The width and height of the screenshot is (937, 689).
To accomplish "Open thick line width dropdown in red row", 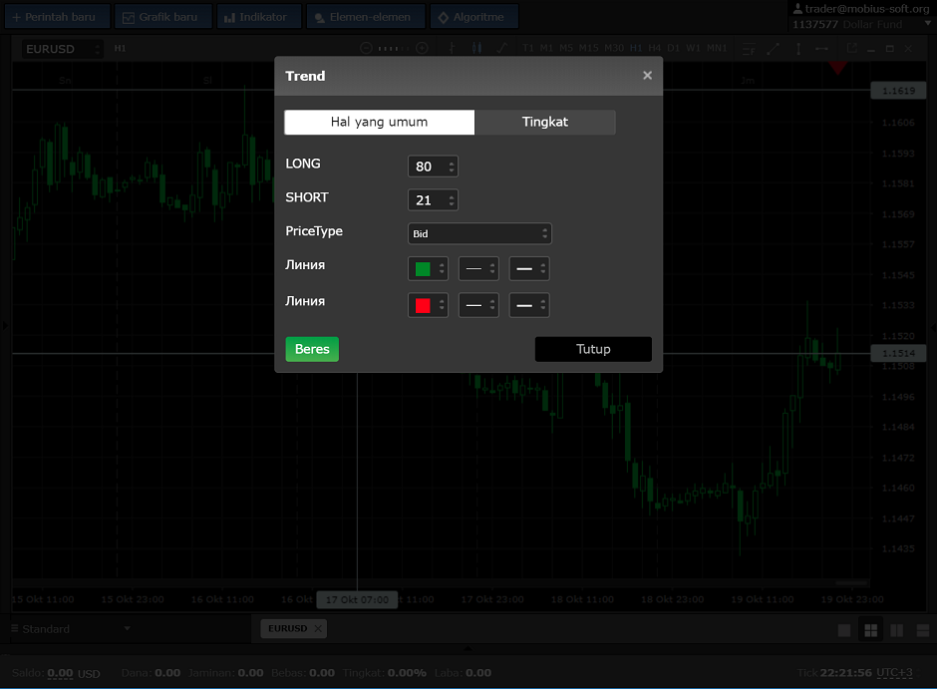I will 529,305.
